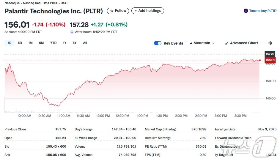Select the 1M time range
The image size is (280, 161).
pyautogui.click(x=30, y=43)
